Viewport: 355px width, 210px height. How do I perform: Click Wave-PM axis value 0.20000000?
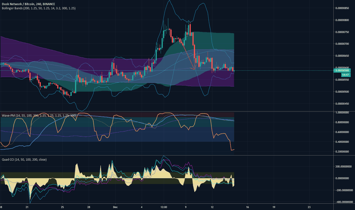click(x=342, y=152)
